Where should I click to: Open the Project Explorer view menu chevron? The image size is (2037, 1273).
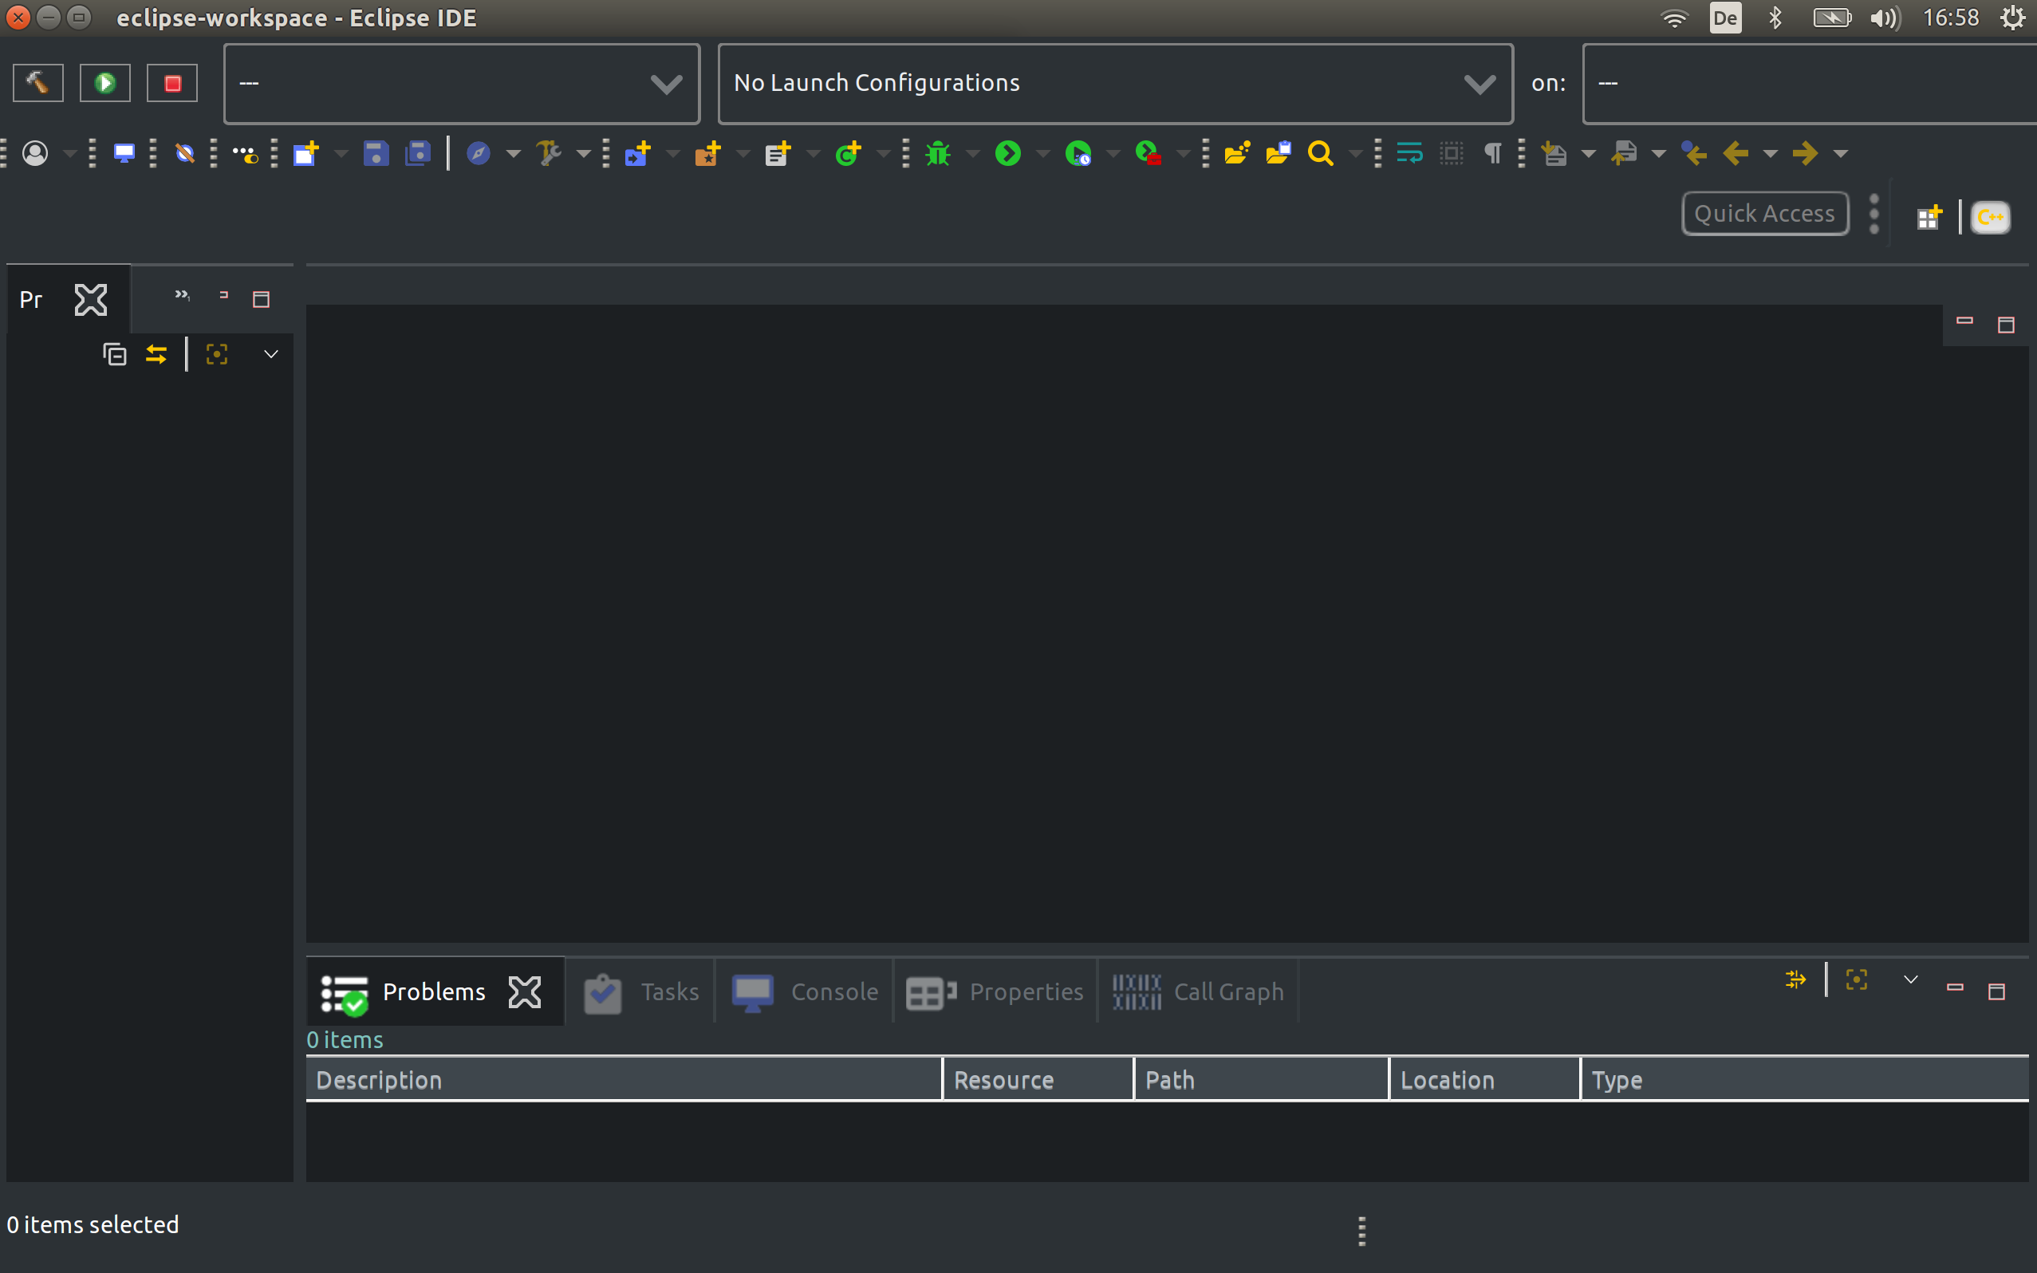(x=270, y=353)
